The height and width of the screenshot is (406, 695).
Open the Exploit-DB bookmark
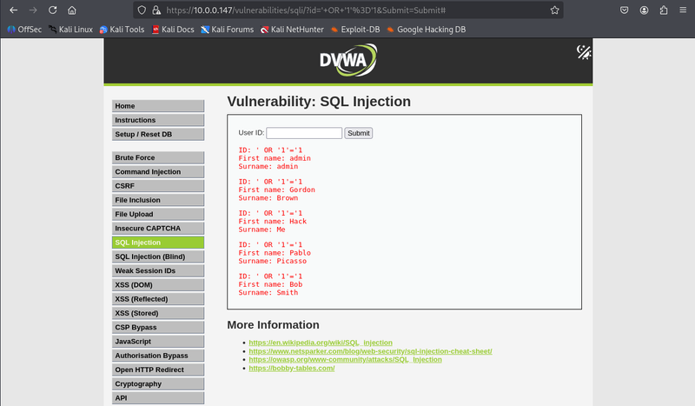pos(355,30)
